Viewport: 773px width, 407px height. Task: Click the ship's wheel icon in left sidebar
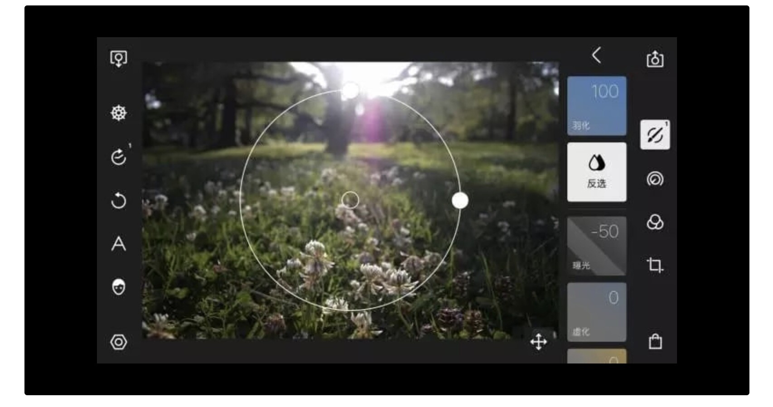119,113
